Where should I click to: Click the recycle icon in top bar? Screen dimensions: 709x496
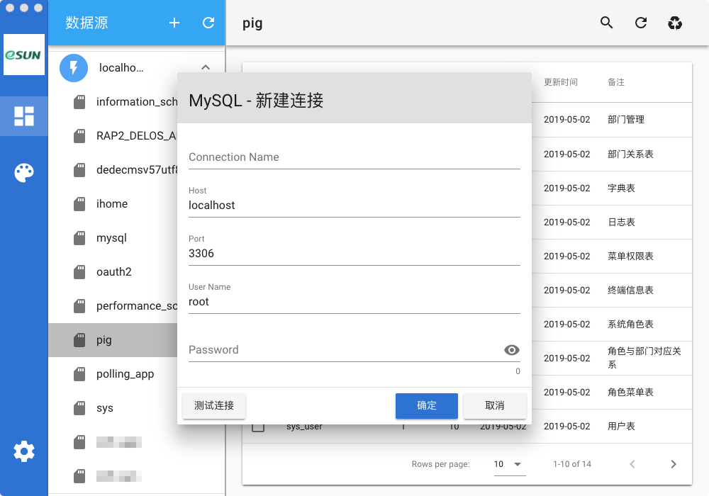pos(675,23)
